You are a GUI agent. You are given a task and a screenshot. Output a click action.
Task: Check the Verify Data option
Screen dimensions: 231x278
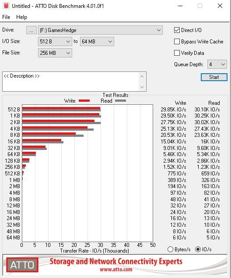click(177, 53)
